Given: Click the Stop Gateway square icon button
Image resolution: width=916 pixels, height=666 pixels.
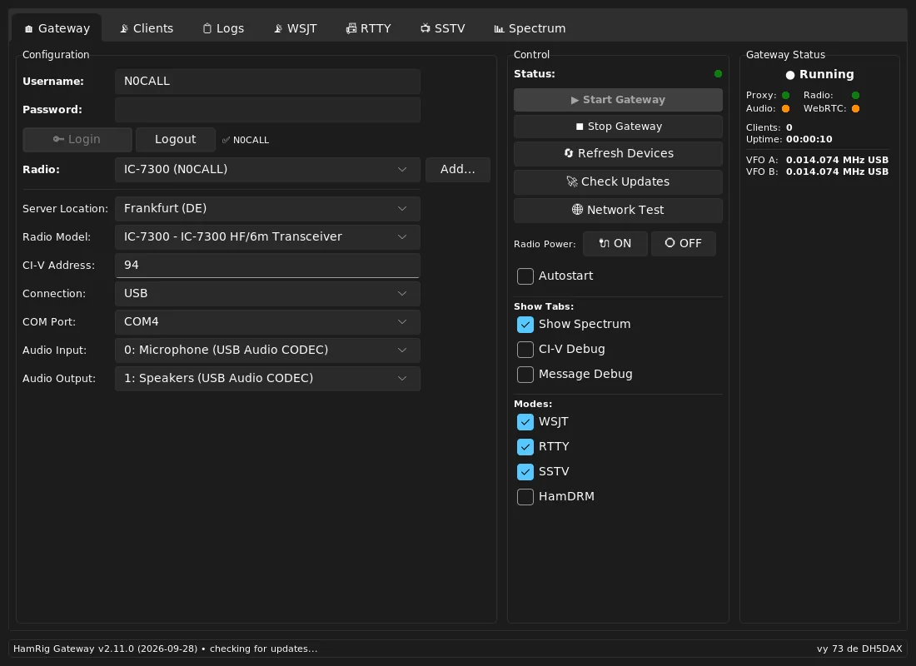Looking at the screenshot, I should 618,127.
